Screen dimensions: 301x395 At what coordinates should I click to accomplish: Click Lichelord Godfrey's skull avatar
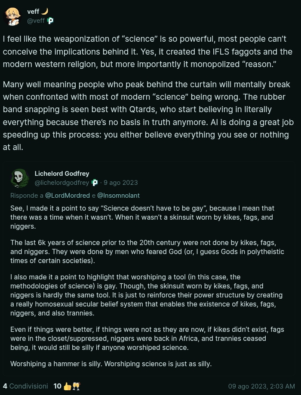[19, 178]
